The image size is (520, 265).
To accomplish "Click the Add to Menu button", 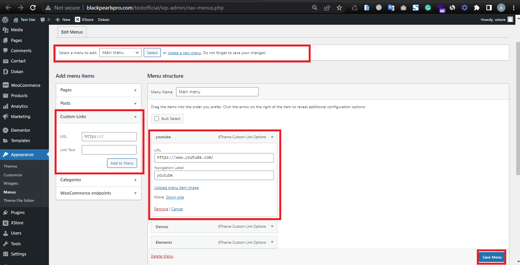I will [122, 163].
